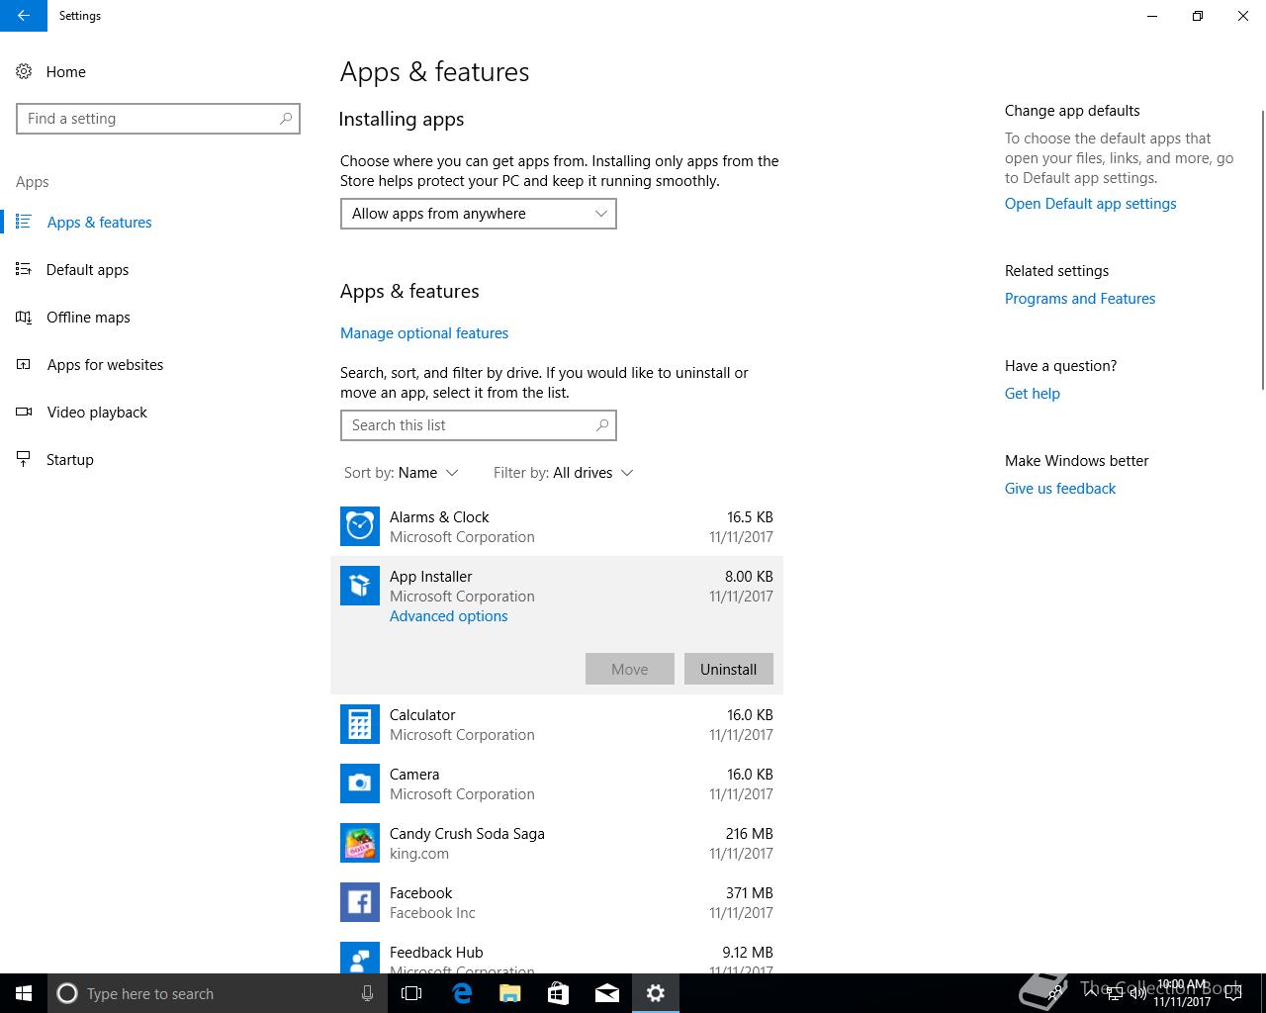Click the Video playback sidebar icon
This screenshot has width=1266, height=1013.
[x=24, y=412]
